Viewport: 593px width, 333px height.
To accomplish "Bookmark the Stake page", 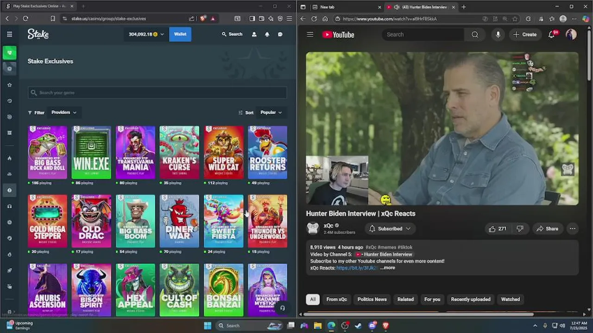I will pos(52,18).
